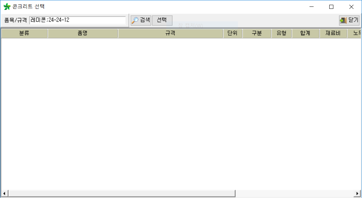The image size is (362, 198).
Task: Click the green star app icon in title bar
Action: tap(7, 6)
